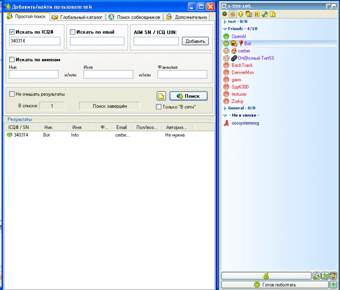Click the ICQ# number input field

[x=35, y=41]
